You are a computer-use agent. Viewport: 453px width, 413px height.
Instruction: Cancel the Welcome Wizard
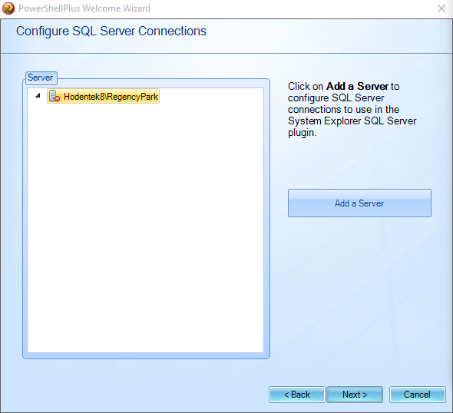point(417,395)
